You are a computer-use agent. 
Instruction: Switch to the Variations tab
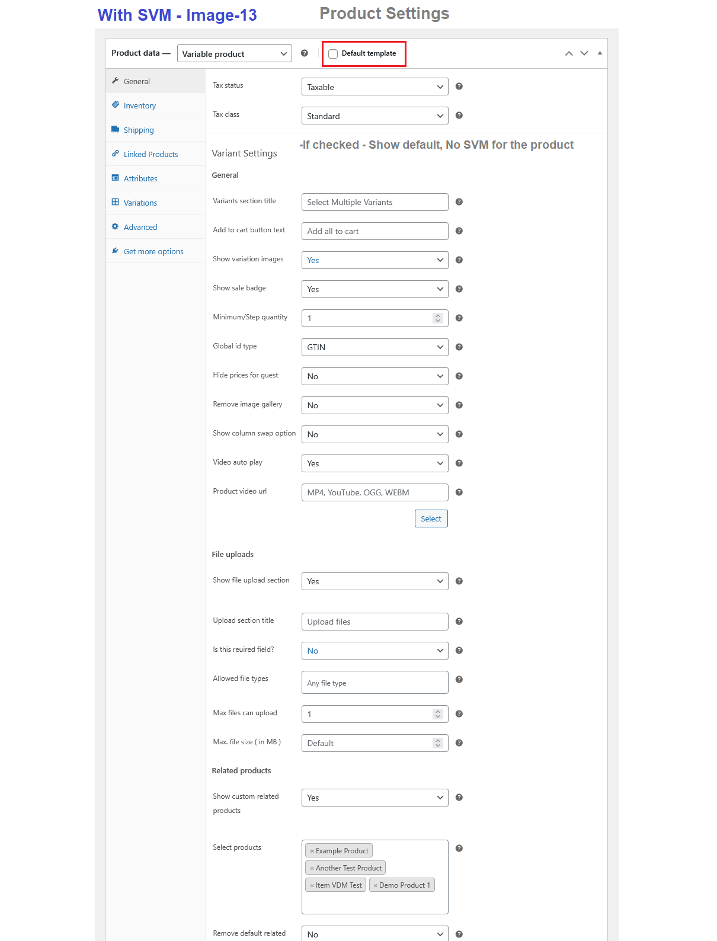click(140, 203)
